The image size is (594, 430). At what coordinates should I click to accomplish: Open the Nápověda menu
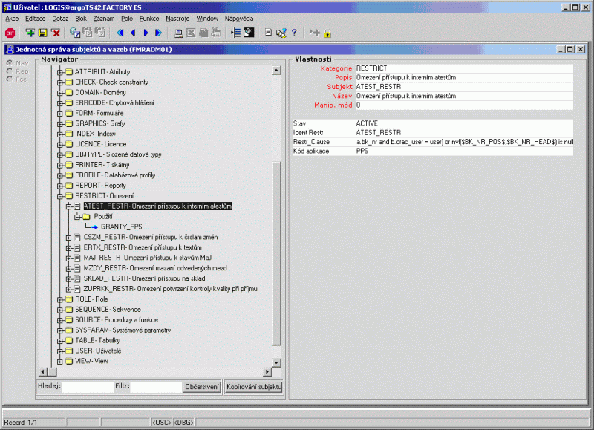[x=239, y=19]
